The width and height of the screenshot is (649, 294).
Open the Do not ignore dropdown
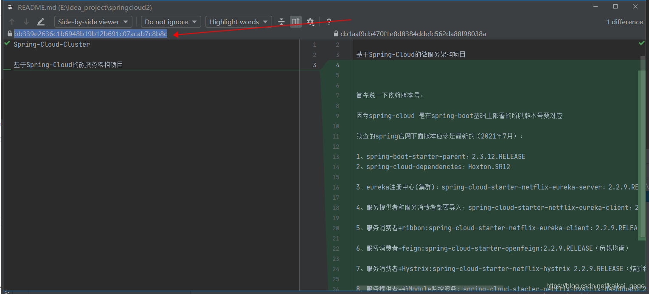171,22
